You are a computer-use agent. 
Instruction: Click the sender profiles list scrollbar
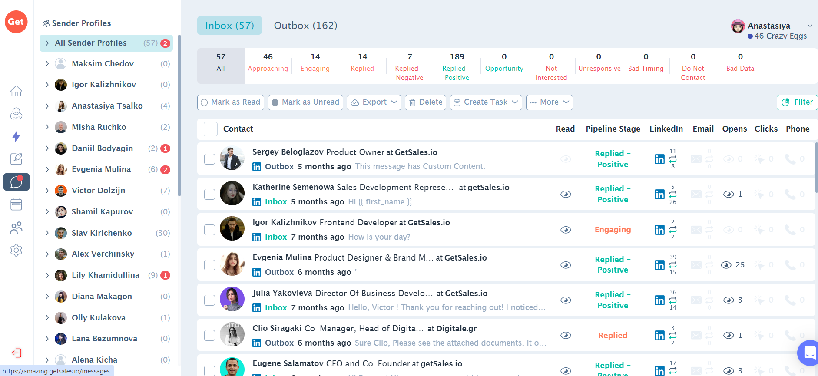(x=179, y=115)
